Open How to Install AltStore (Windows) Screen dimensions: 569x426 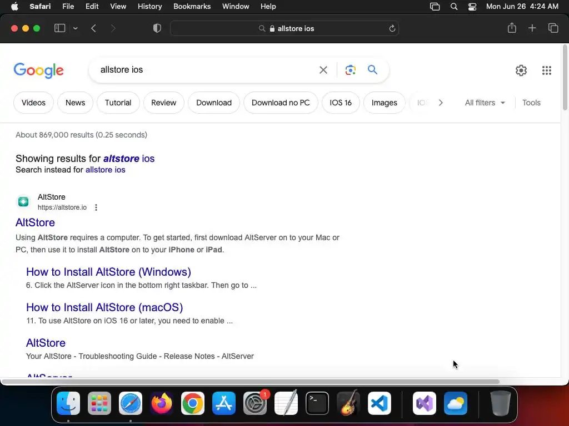point(108,272)
